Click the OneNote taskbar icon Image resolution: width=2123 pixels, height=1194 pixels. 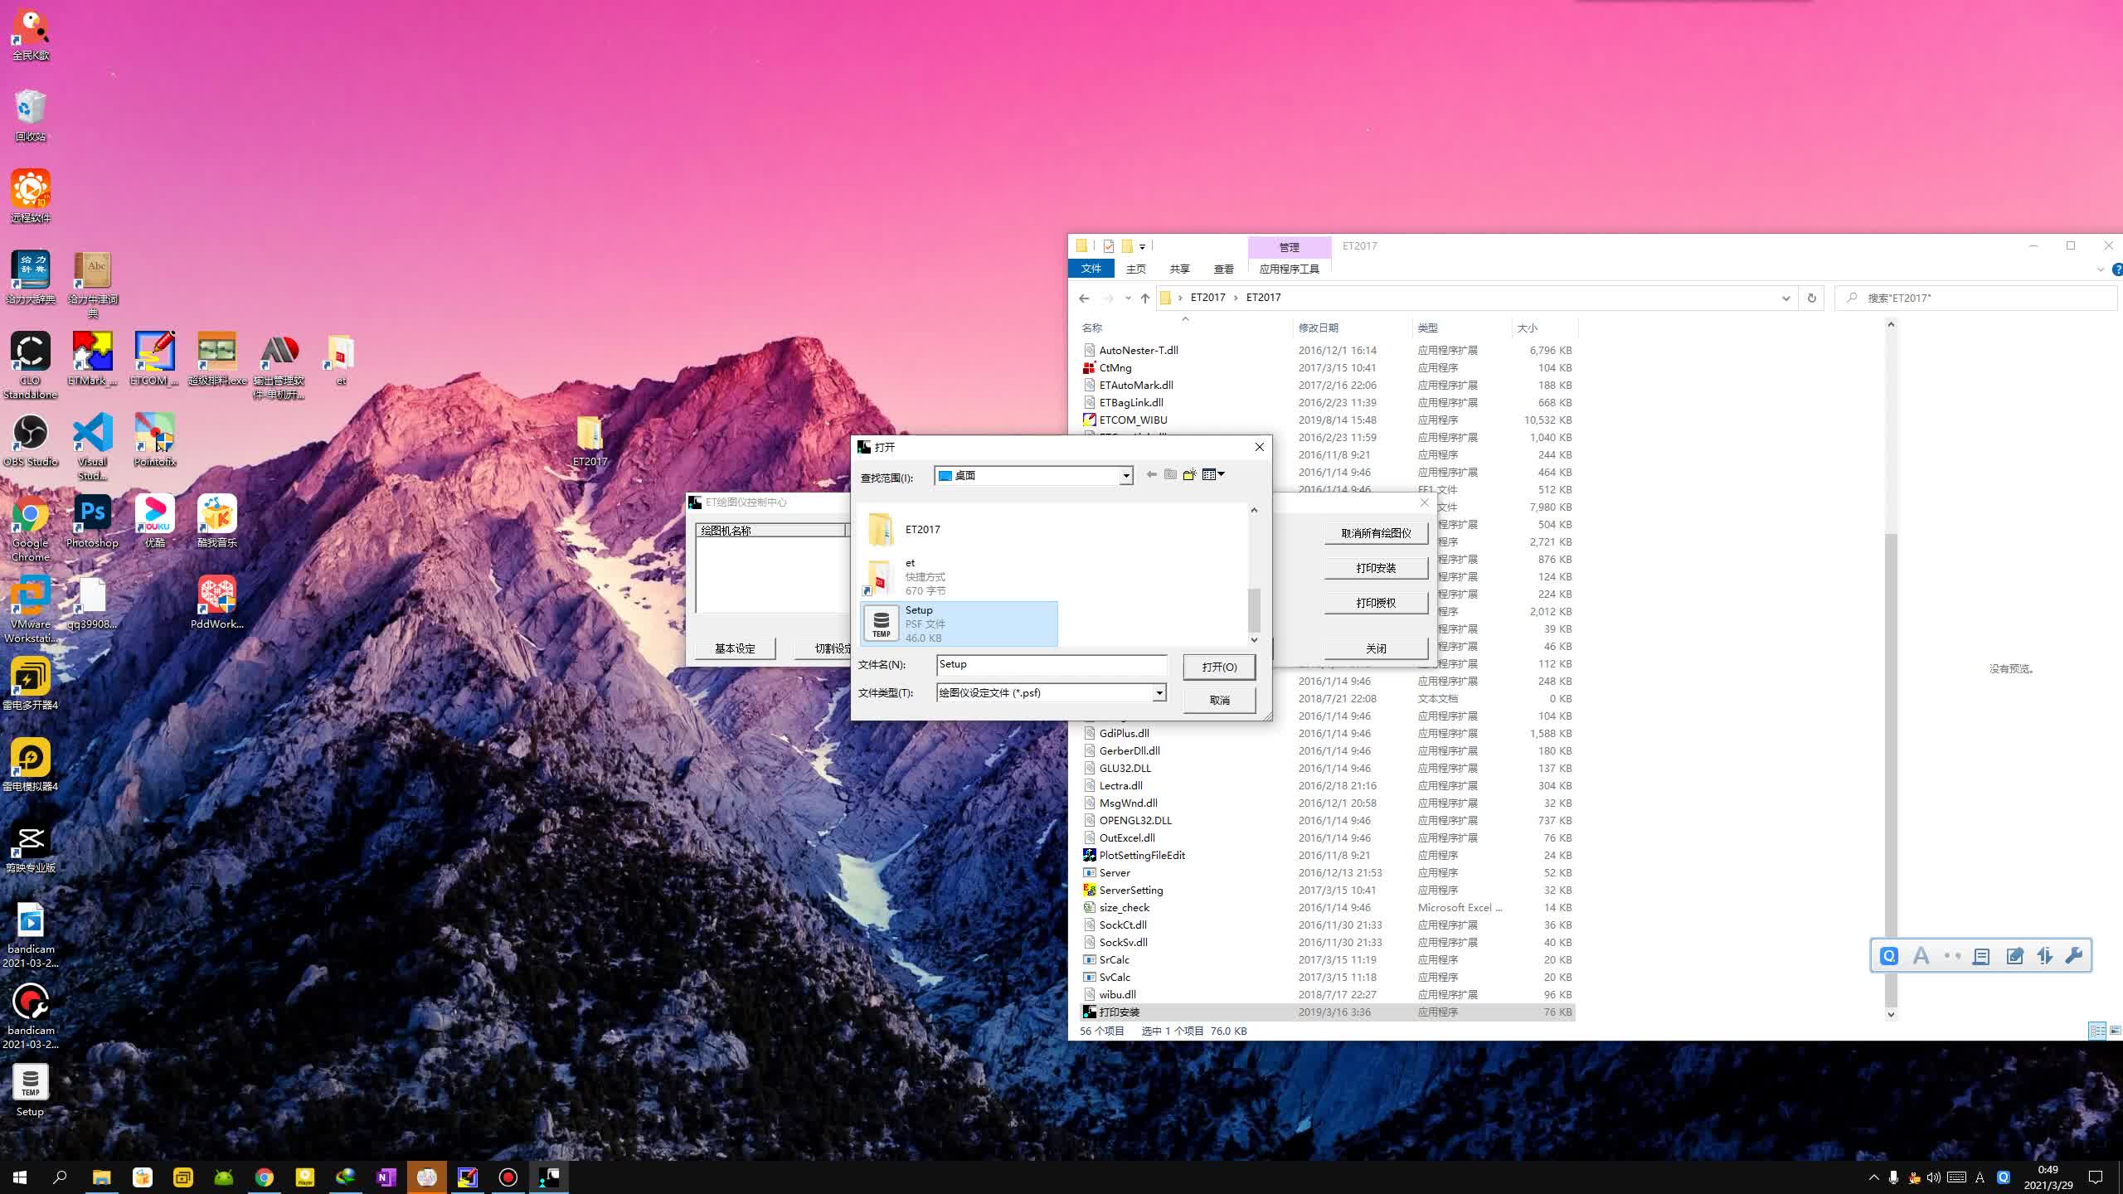pos(386,1177)
